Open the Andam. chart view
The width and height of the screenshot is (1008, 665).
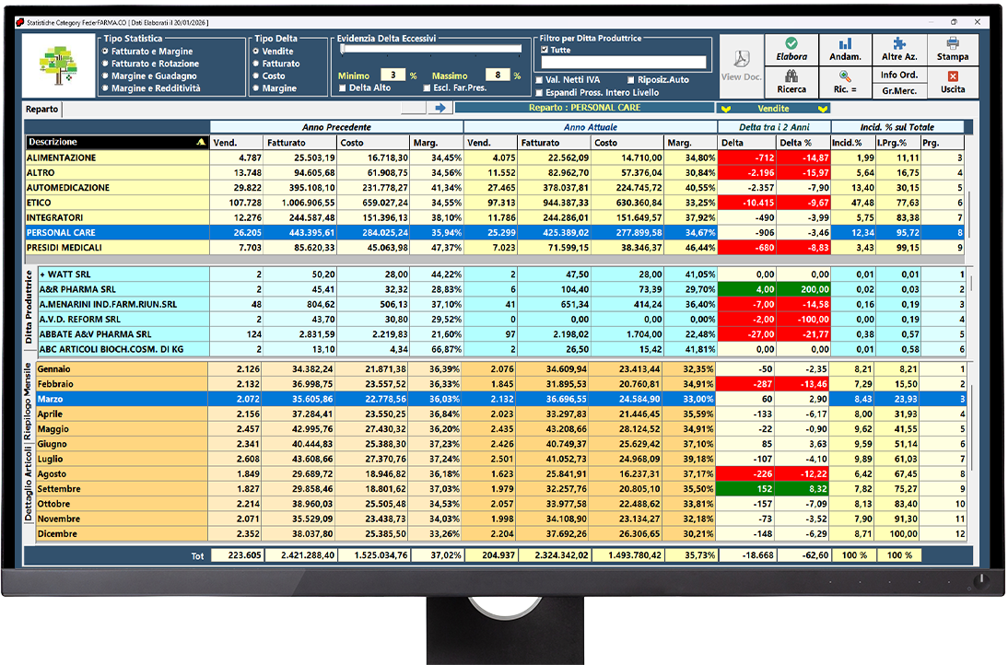845,50
